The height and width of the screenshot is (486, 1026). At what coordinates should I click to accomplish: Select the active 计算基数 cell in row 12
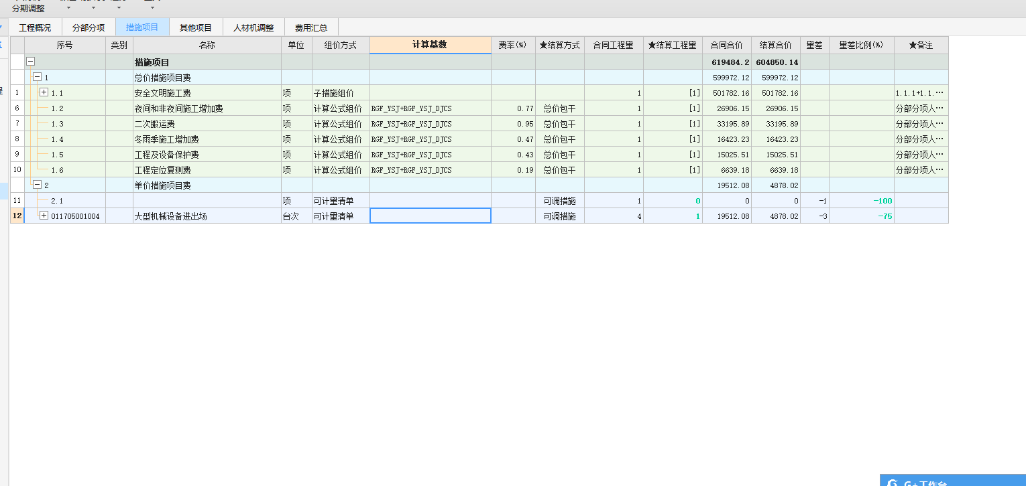click(431, 216)
